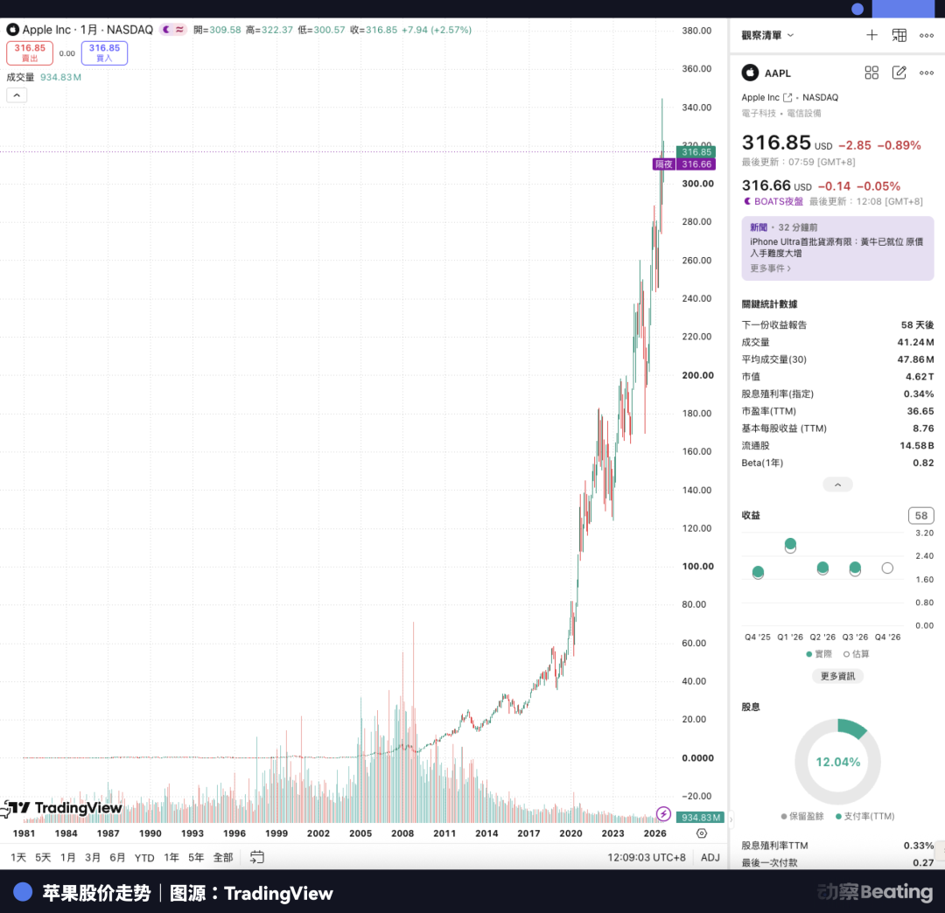The height and width of the screenshot is (913, 945).
Task: Open the chart axis settings gear
Action: [702, 833]
